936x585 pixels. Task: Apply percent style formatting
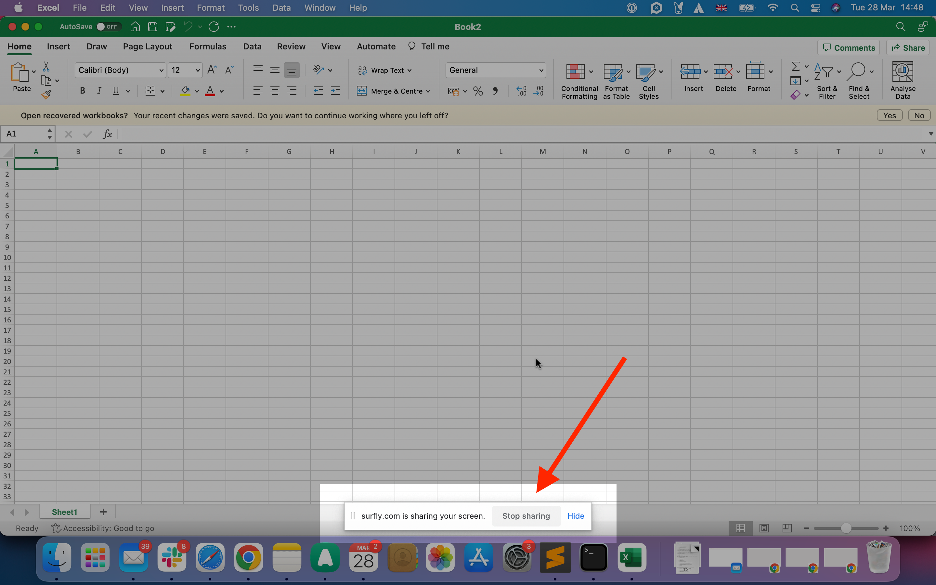(478, 91)
